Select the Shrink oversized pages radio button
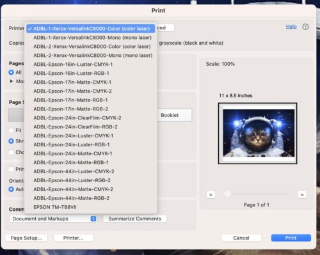The image size is (320, 255). 11,141
